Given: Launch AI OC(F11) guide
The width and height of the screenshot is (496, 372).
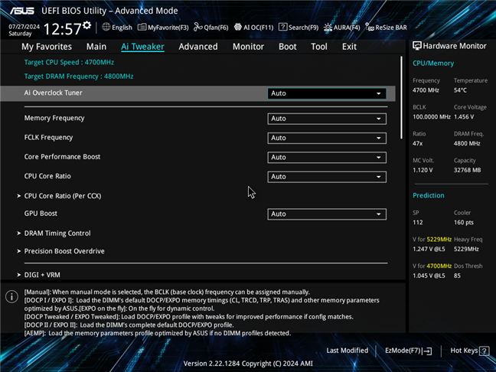Looking at the screenshot, I should (253, 28).
